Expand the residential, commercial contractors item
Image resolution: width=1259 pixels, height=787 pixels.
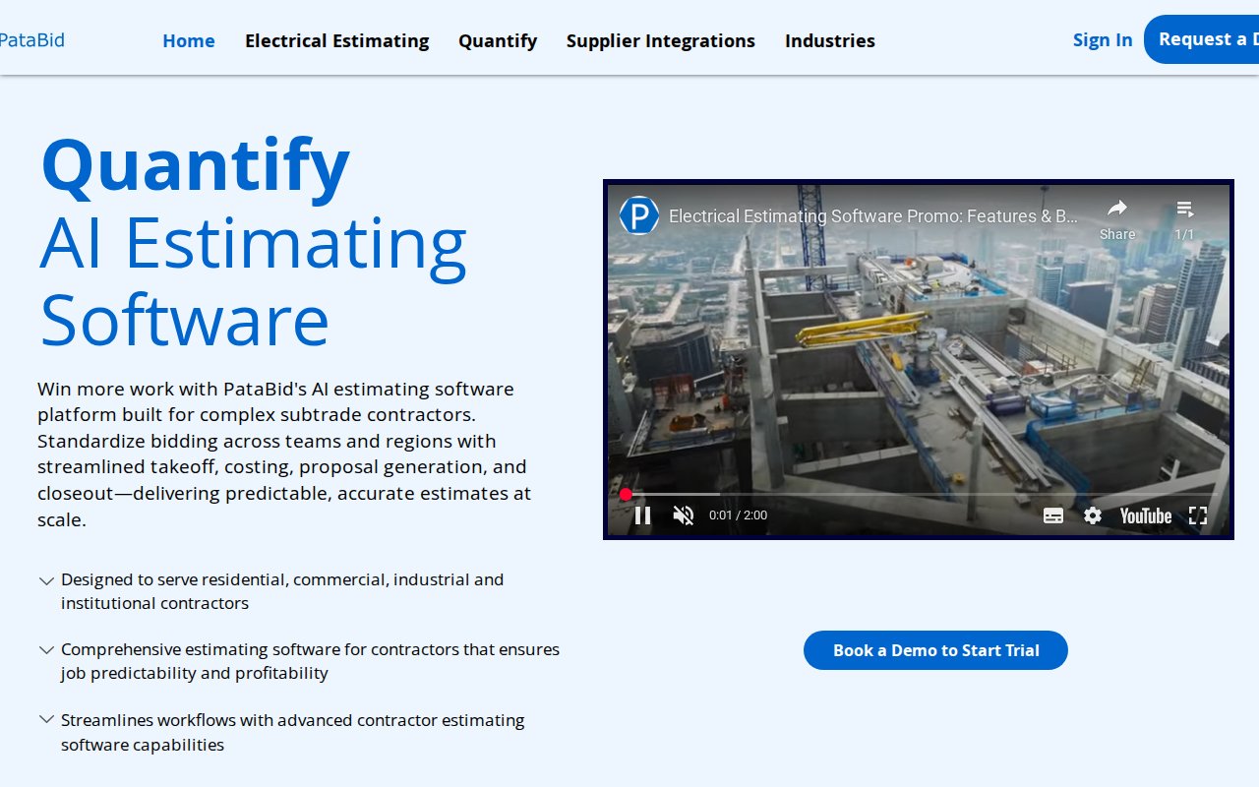[46, 581]
